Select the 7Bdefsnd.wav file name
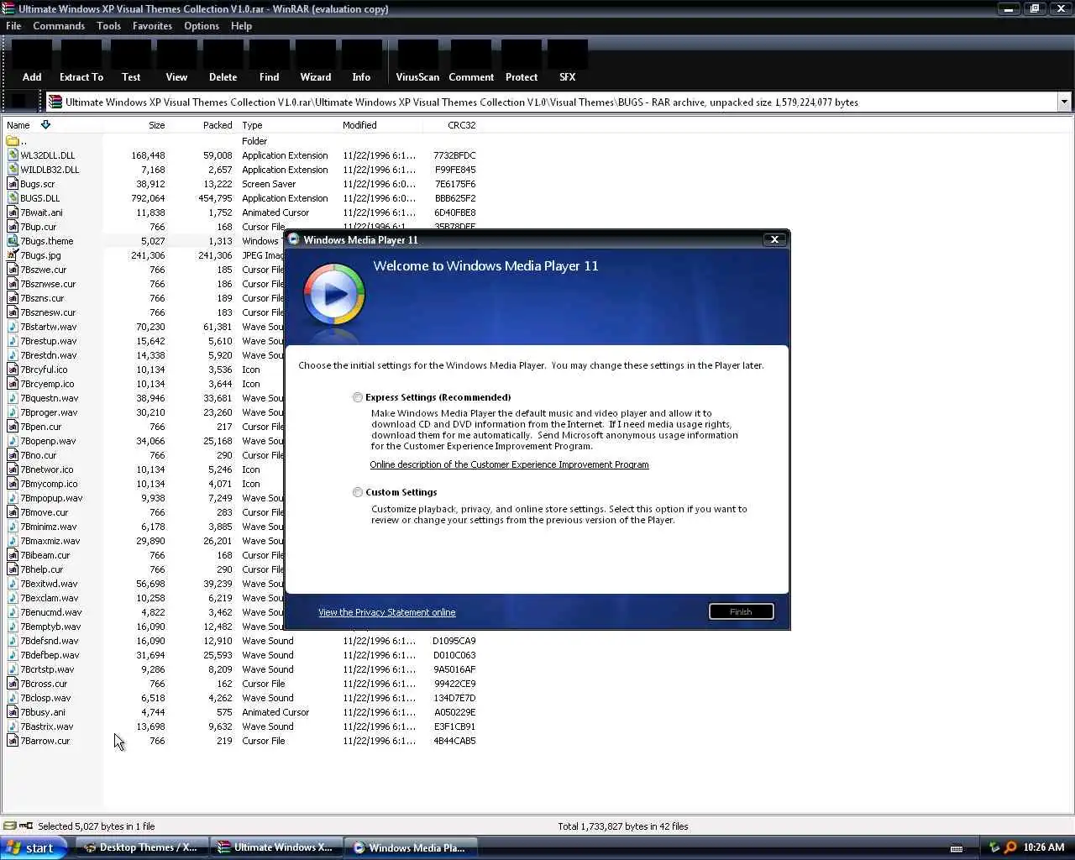Viewport: 1075px width, 860px height. (50, 641)
